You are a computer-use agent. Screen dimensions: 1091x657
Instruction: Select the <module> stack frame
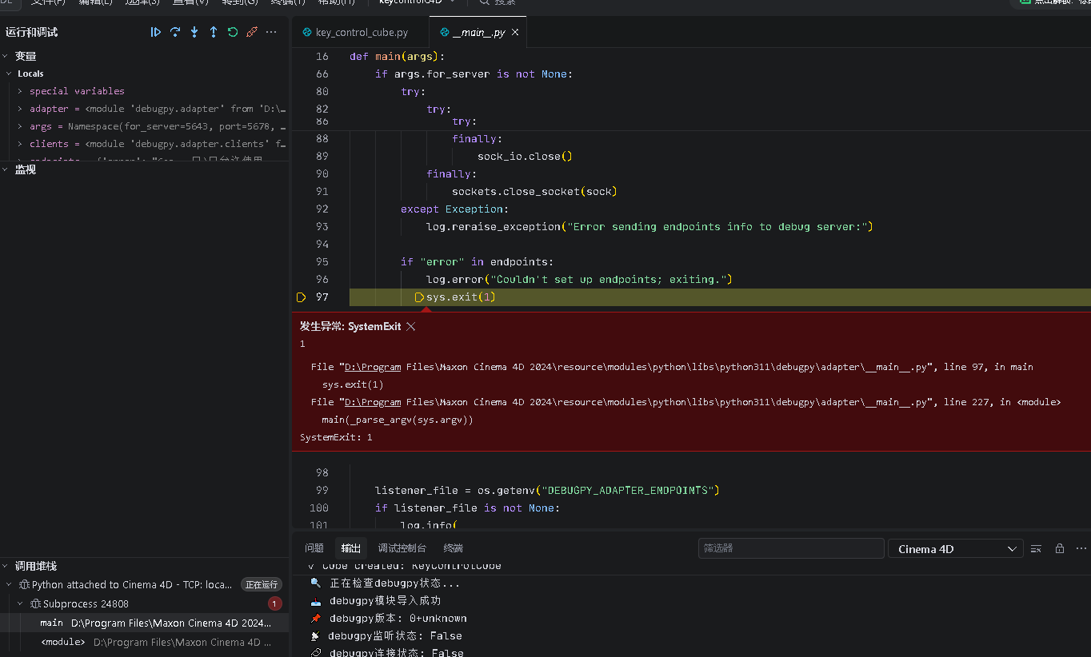coord(144,642)
